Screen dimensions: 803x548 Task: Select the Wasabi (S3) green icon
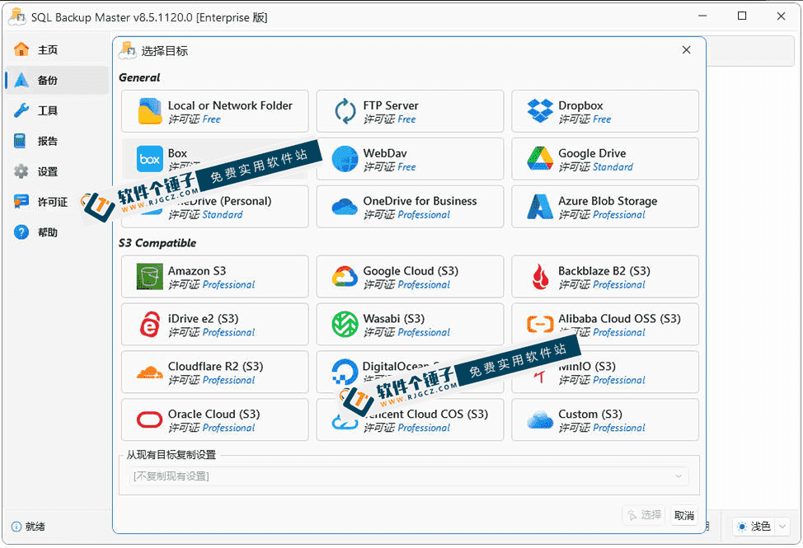point(345,325)
